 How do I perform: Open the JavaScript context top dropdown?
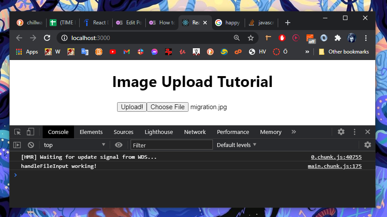click(74, 145)
